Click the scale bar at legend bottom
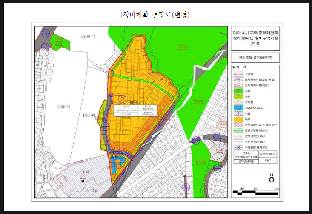The height and width of the screenshot is (214, 312). [x=255, y=193]
